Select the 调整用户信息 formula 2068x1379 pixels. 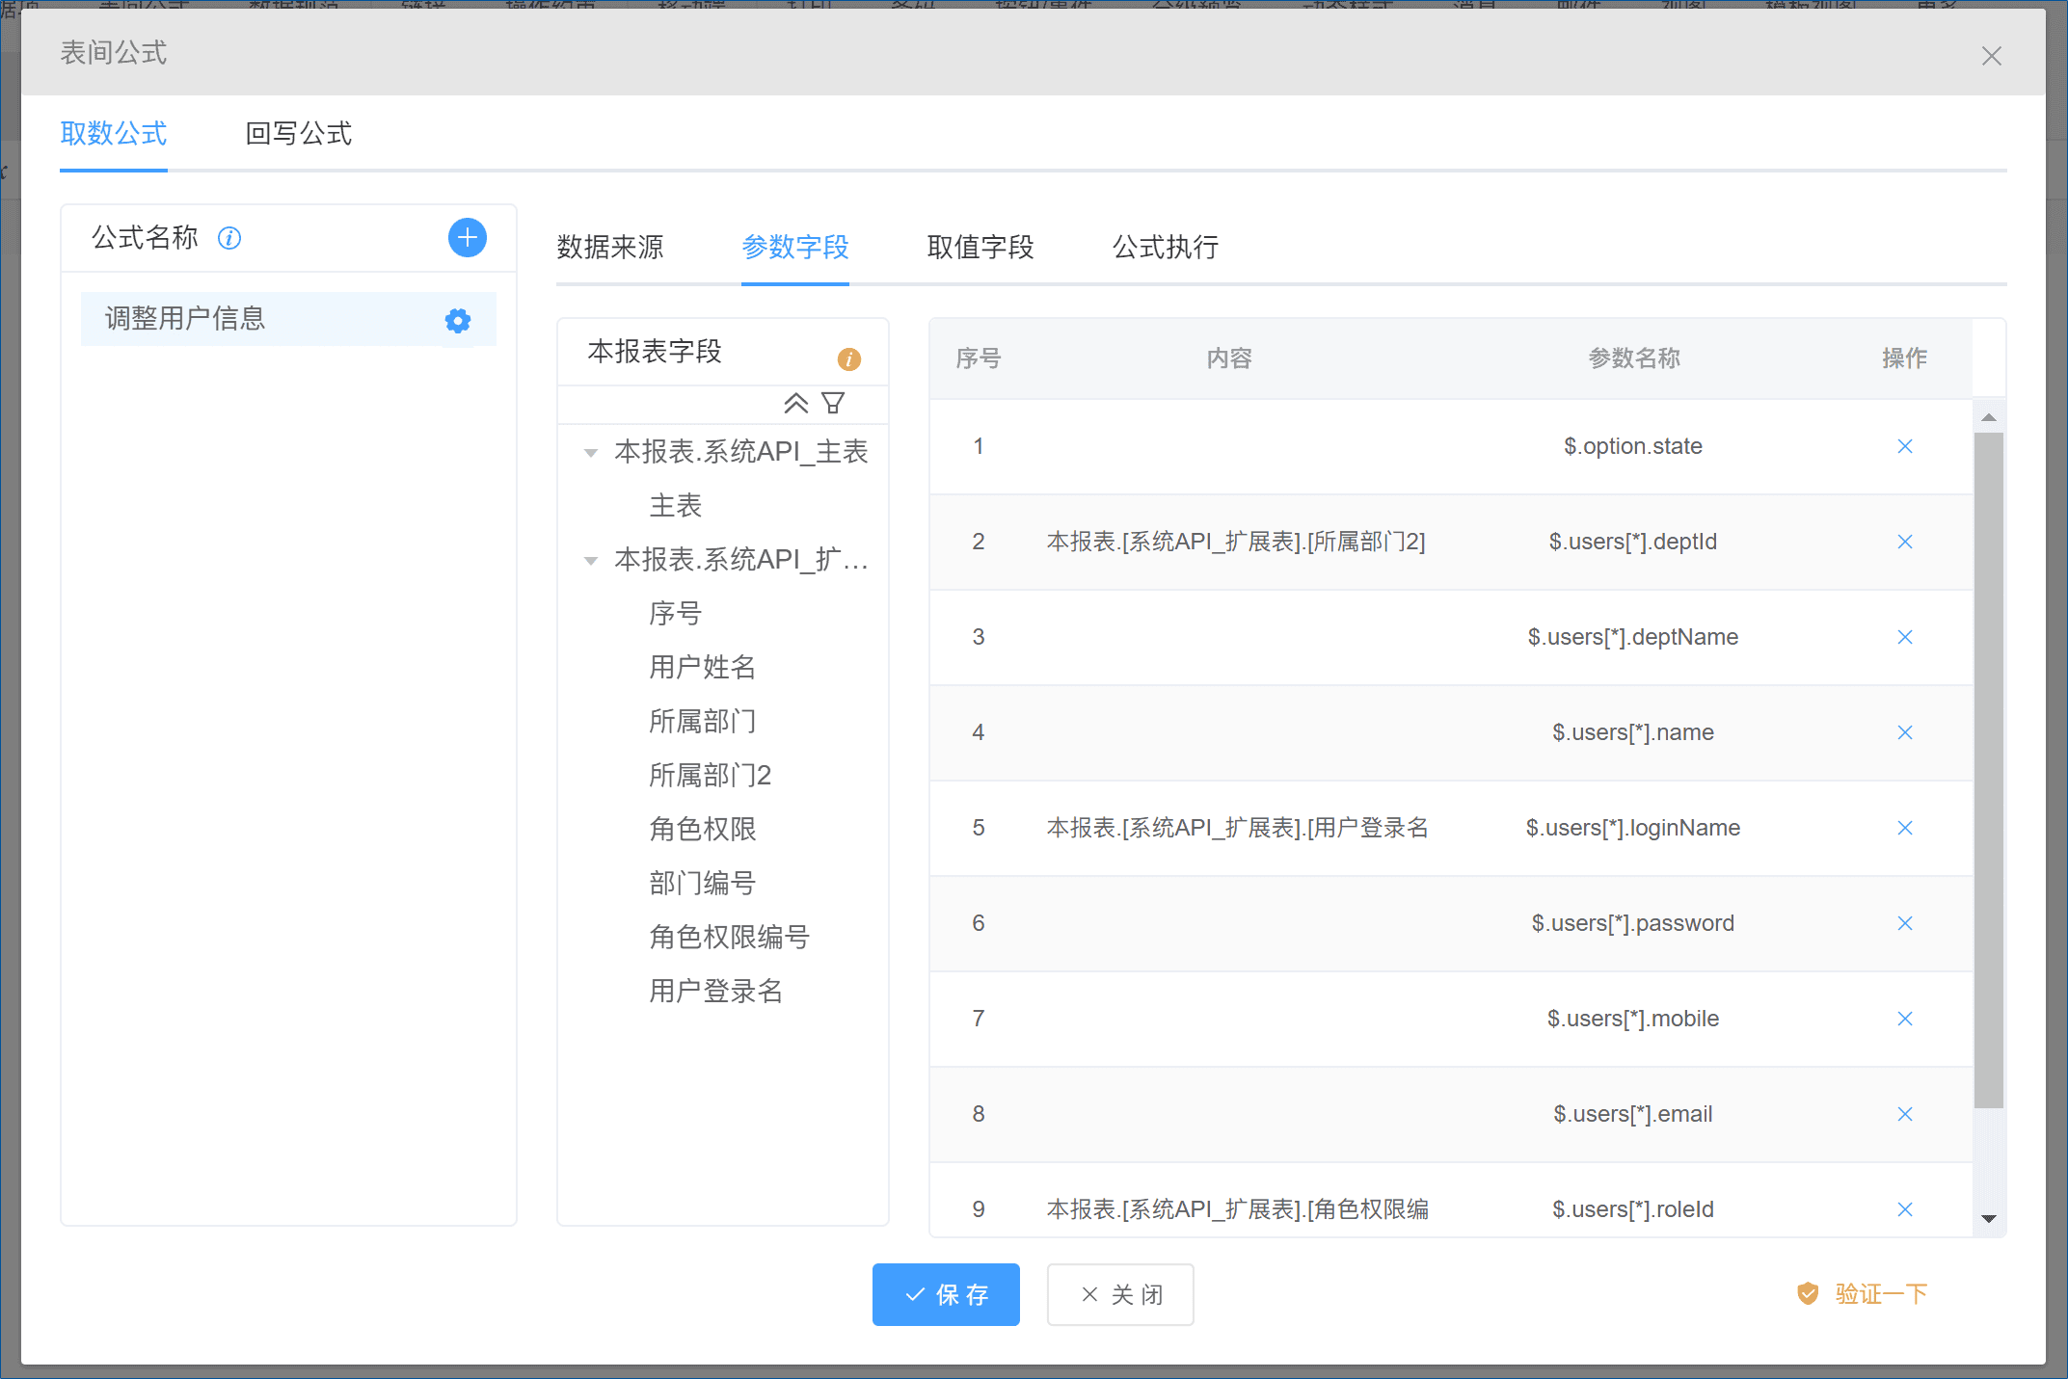tap(288, 319)
